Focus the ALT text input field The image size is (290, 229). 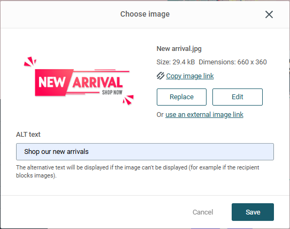coord(145,152)
